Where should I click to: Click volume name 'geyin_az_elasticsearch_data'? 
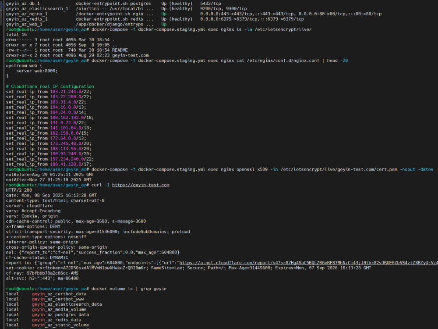pyautogui.click(x=67, y=304)
